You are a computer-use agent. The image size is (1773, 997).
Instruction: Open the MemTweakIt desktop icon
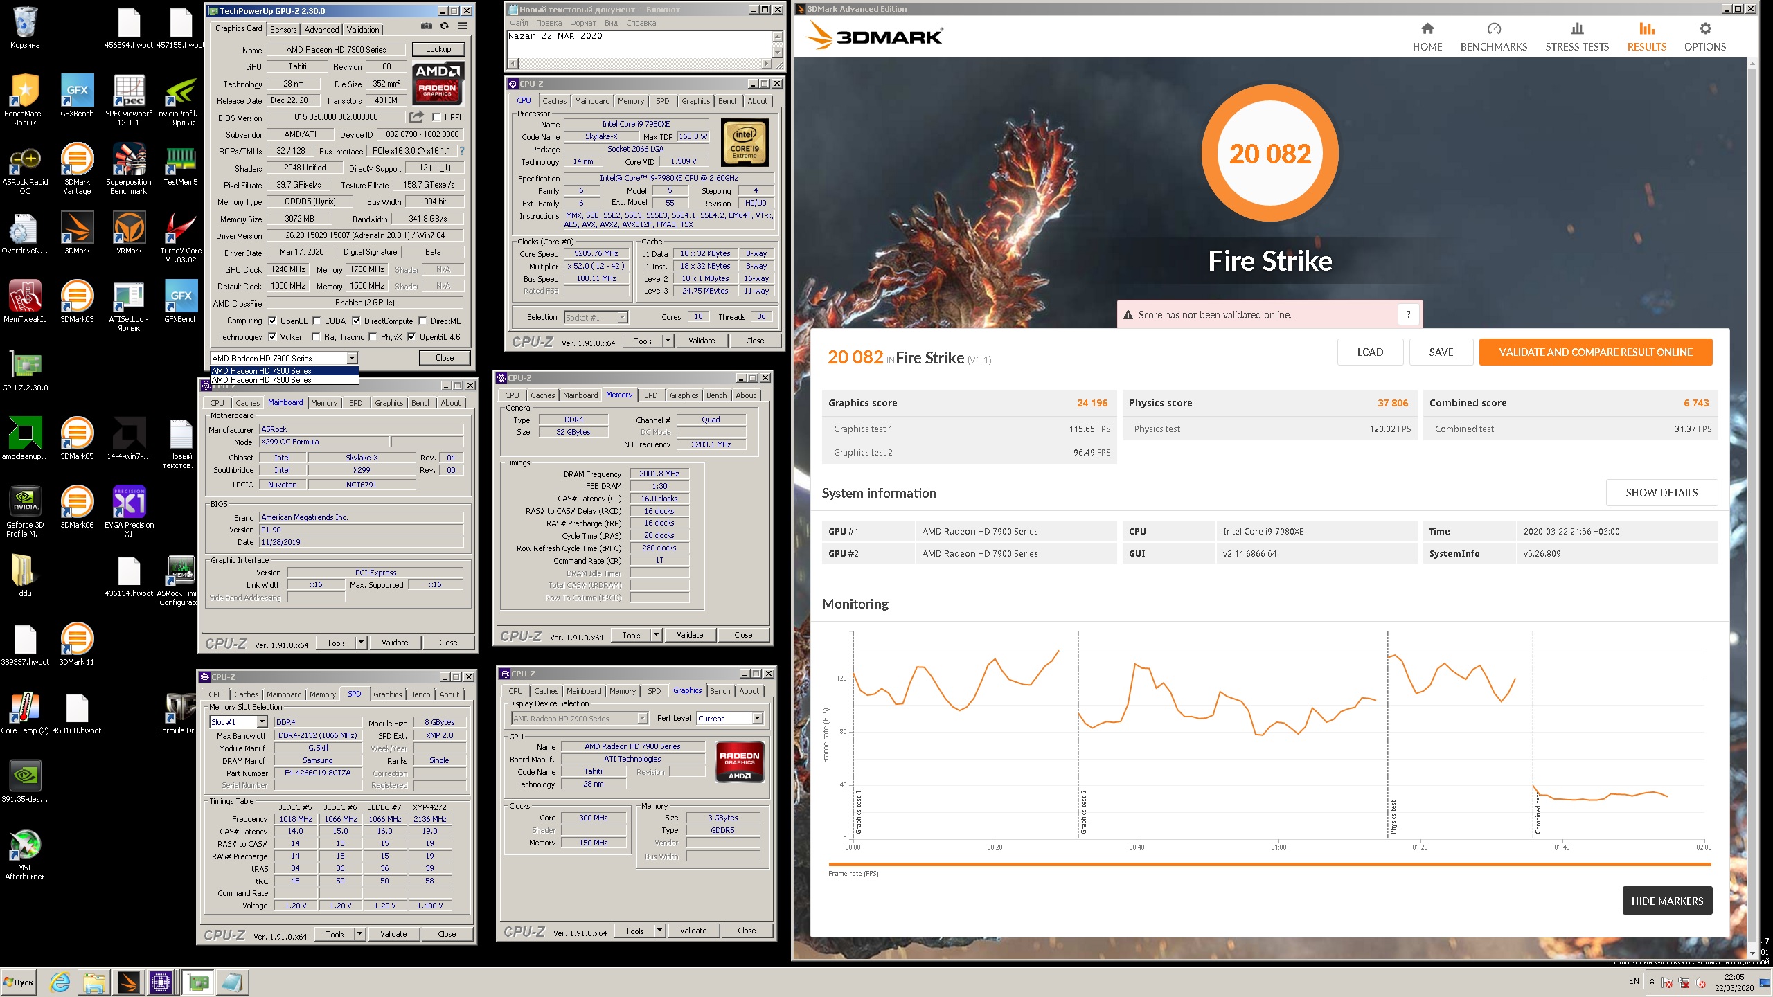tap(25, 301)
